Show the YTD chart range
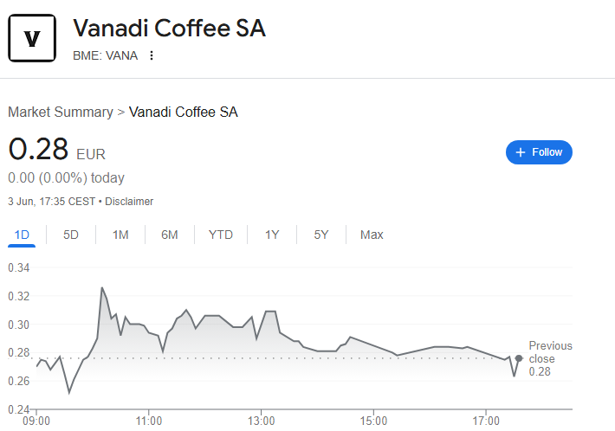This screenshot has width=615, height=431. click(221, 235)
